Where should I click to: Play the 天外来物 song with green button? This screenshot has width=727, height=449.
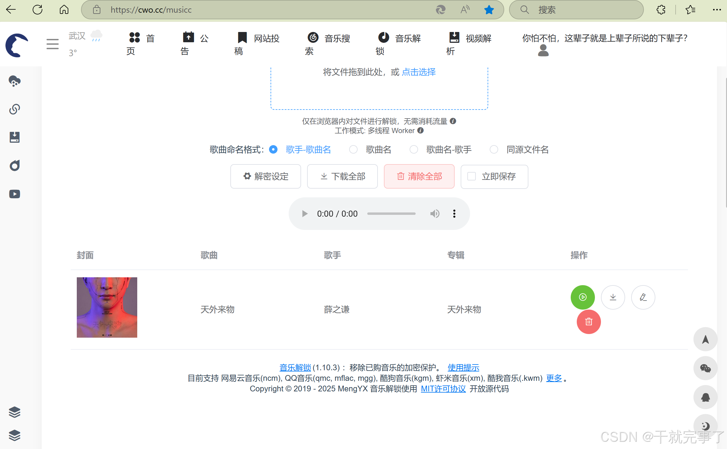(583, 297)
